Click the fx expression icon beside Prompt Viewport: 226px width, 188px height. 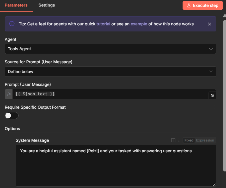[9, 94]
